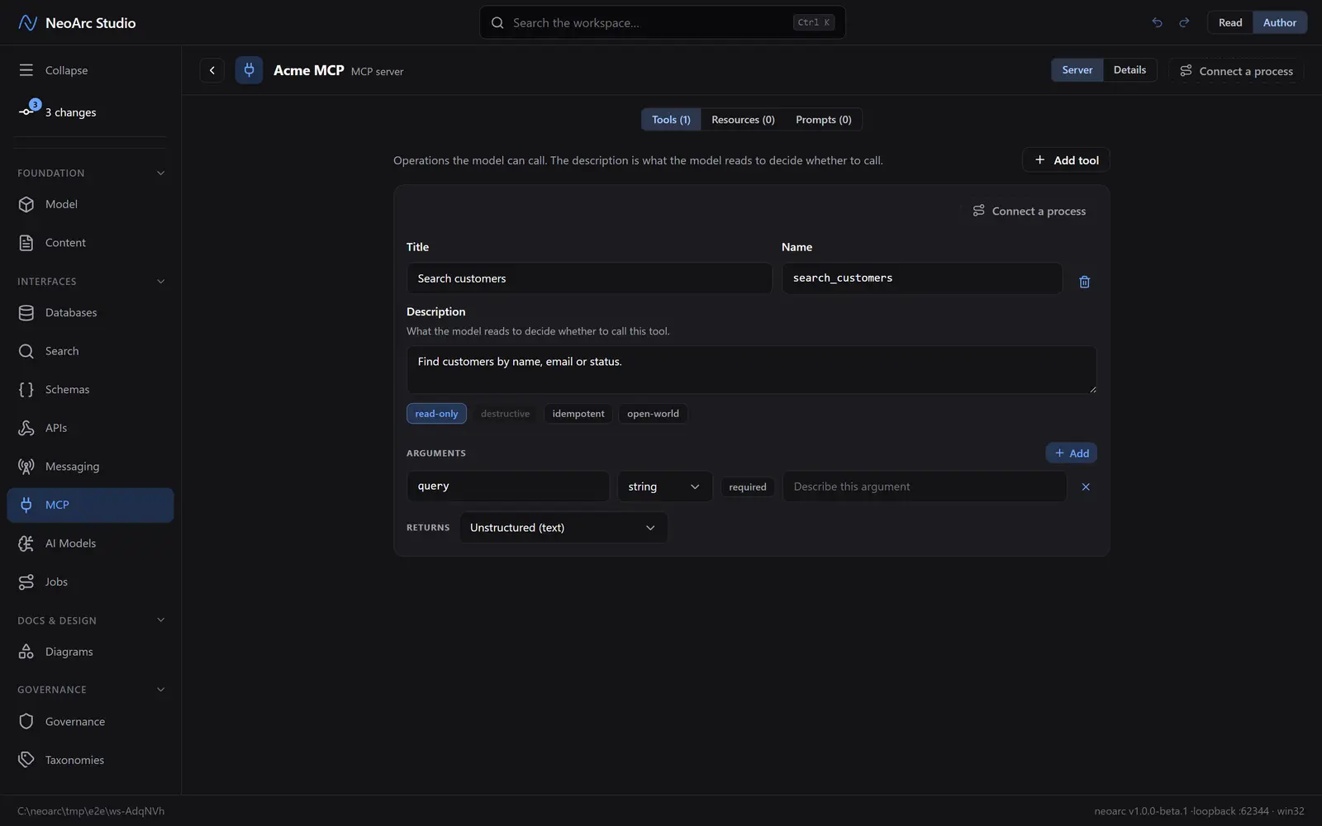Screen dimensions: 1322x826
Task: Switch to the Details view tab
Action: click(1129, 70)
